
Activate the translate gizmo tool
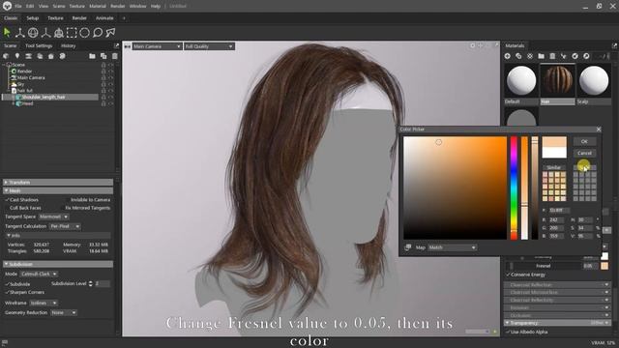[19, 32]
